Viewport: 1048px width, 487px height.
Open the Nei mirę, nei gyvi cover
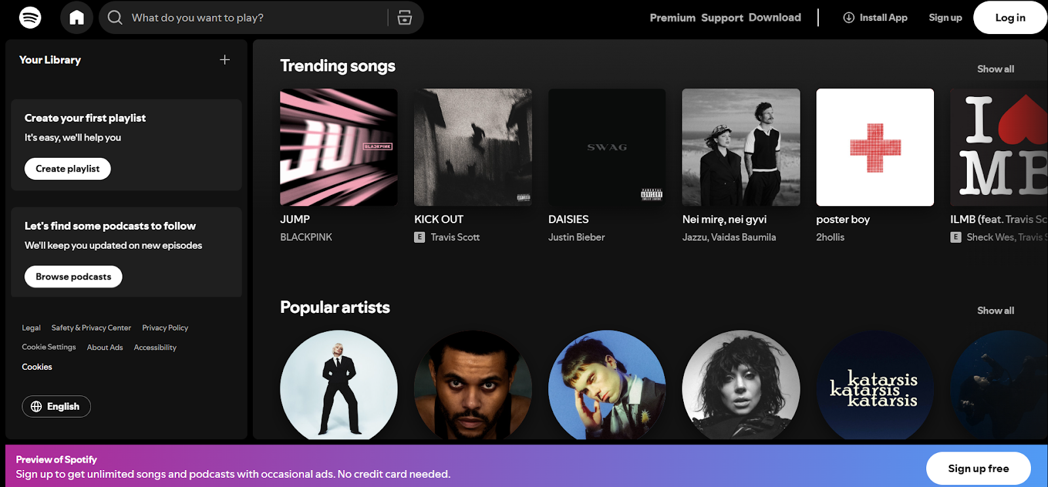tap(741, 147)
